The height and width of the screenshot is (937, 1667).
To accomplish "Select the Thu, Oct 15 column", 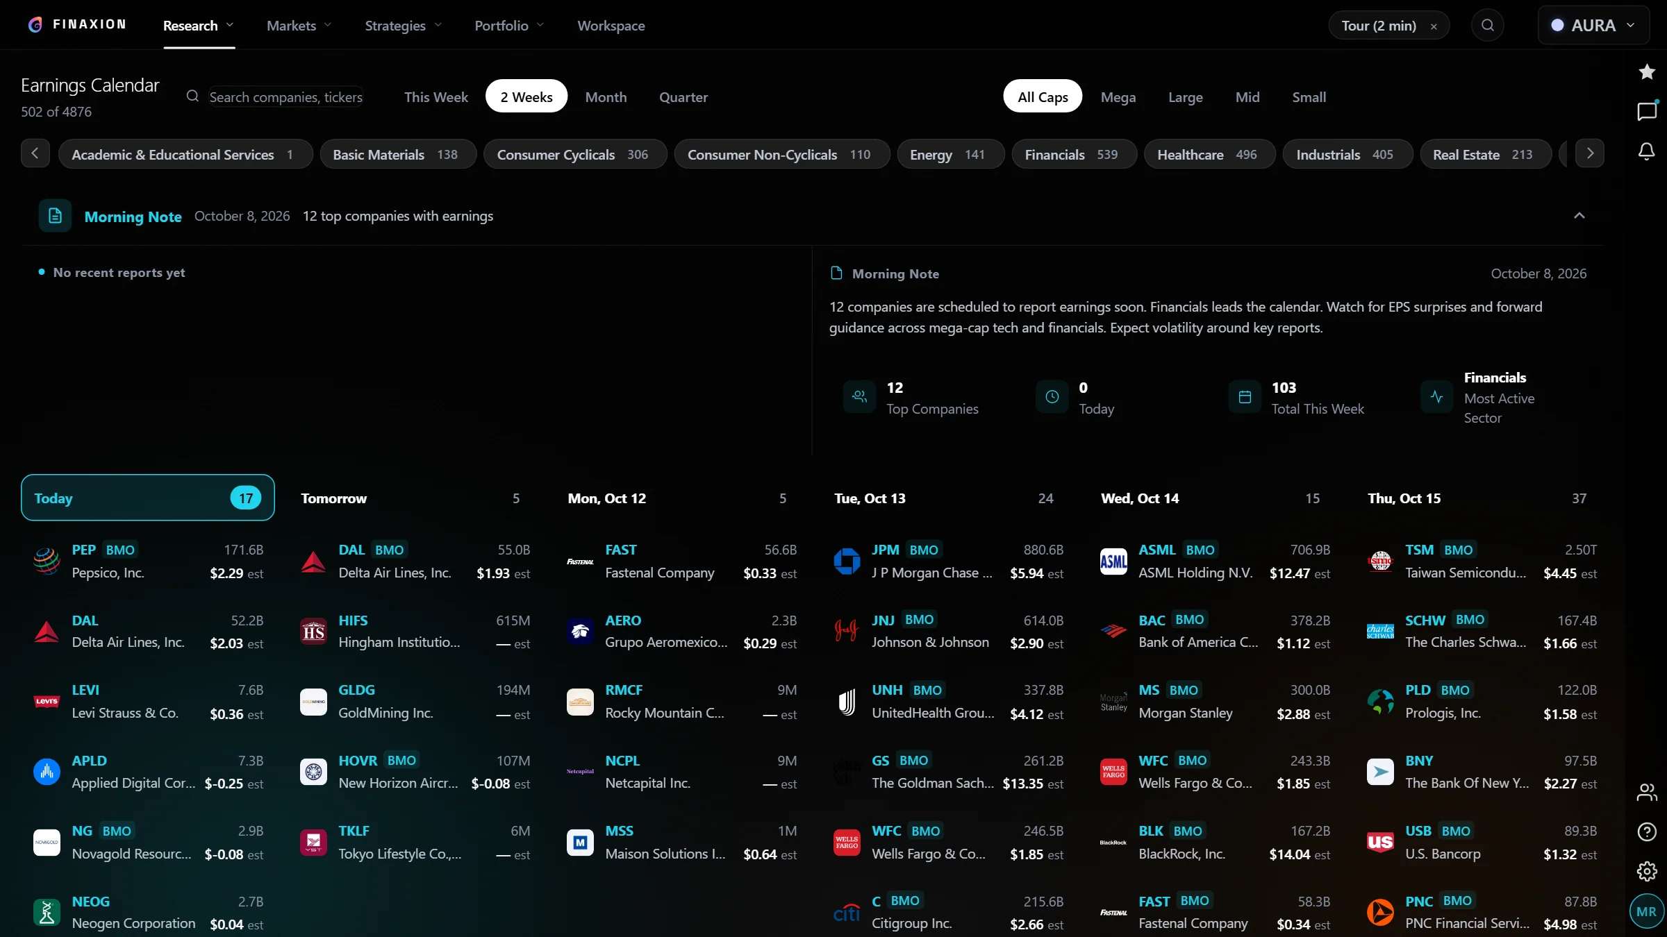I will tap(1482, 498).
